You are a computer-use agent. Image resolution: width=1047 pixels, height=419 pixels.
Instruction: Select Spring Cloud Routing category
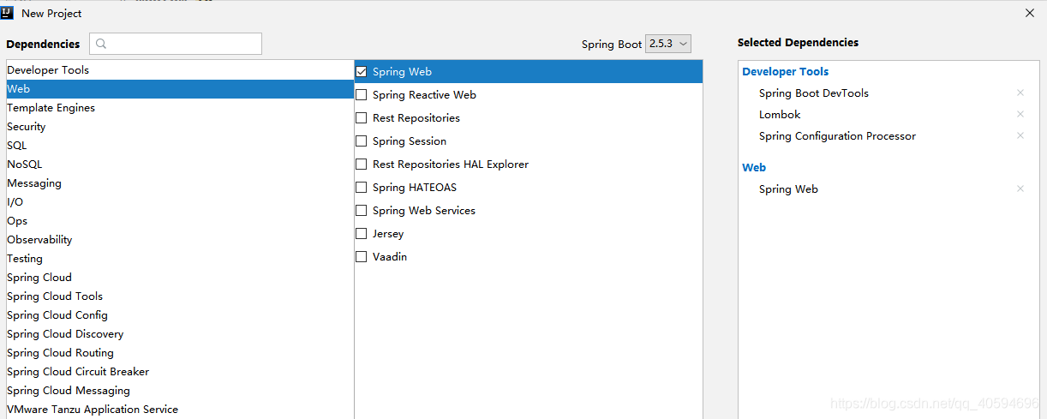click(x=180, y=353)
